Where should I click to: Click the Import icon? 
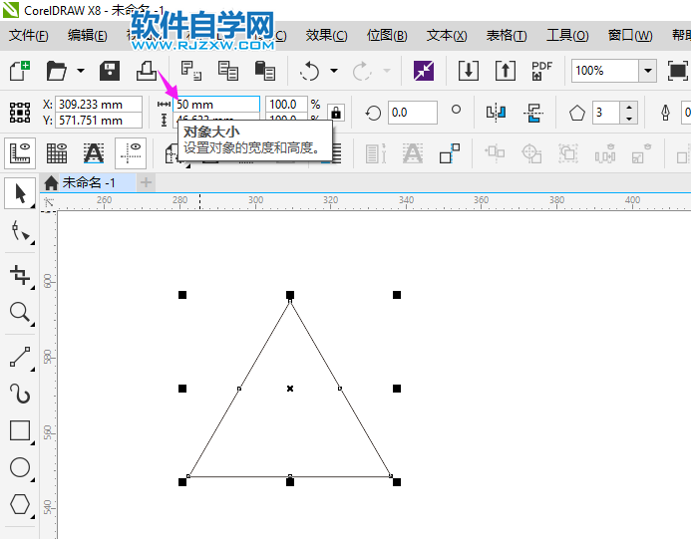click(x=469, y=71)
